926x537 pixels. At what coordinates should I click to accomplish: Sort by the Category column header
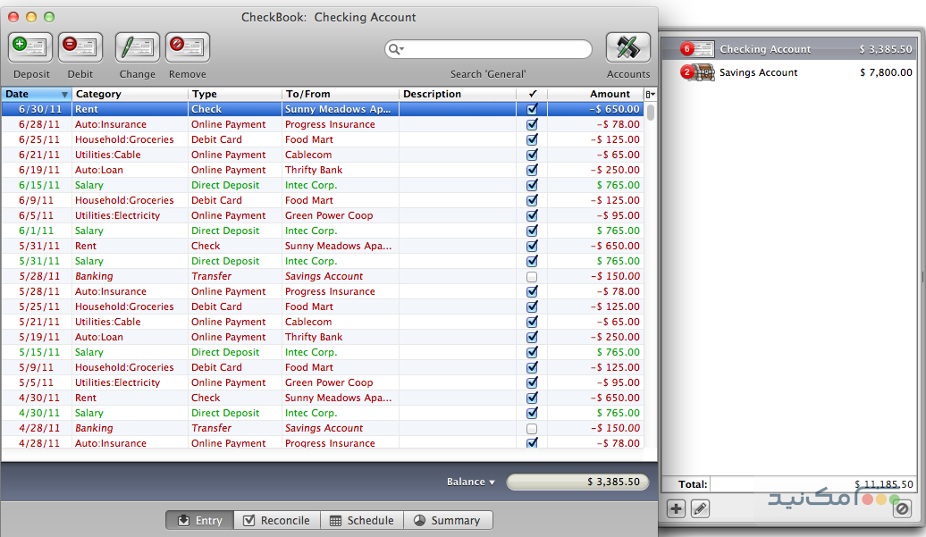[130, 94]
